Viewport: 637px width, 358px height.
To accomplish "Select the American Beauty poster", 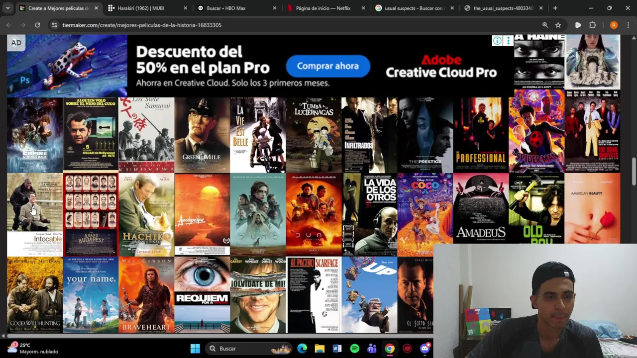I will coord(592,208).
